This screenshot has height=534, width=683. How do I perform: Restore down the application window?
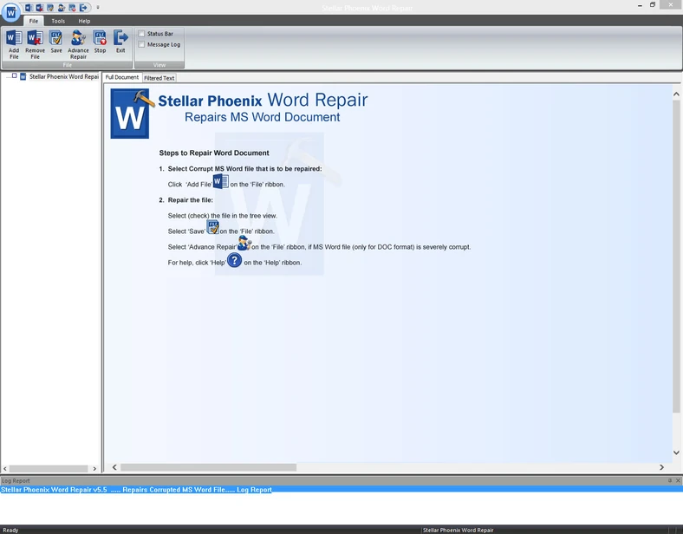(x=653, y=5)
